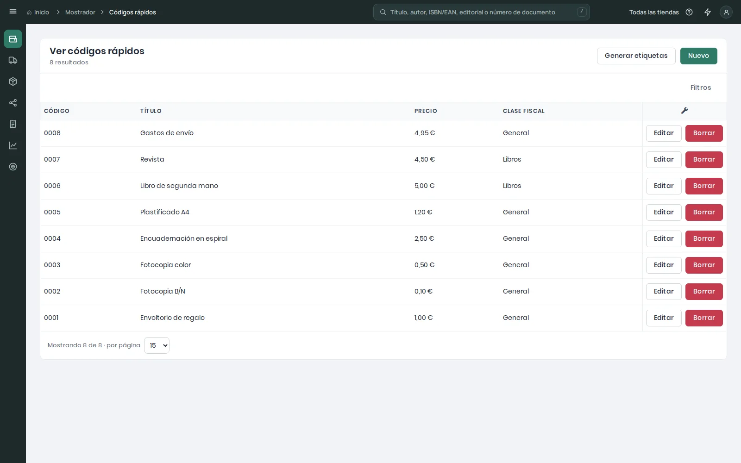The height and width of the screenshot is (463, 741).
Task: Open the box inventory sidebar icon
Action: coord(13,81)
